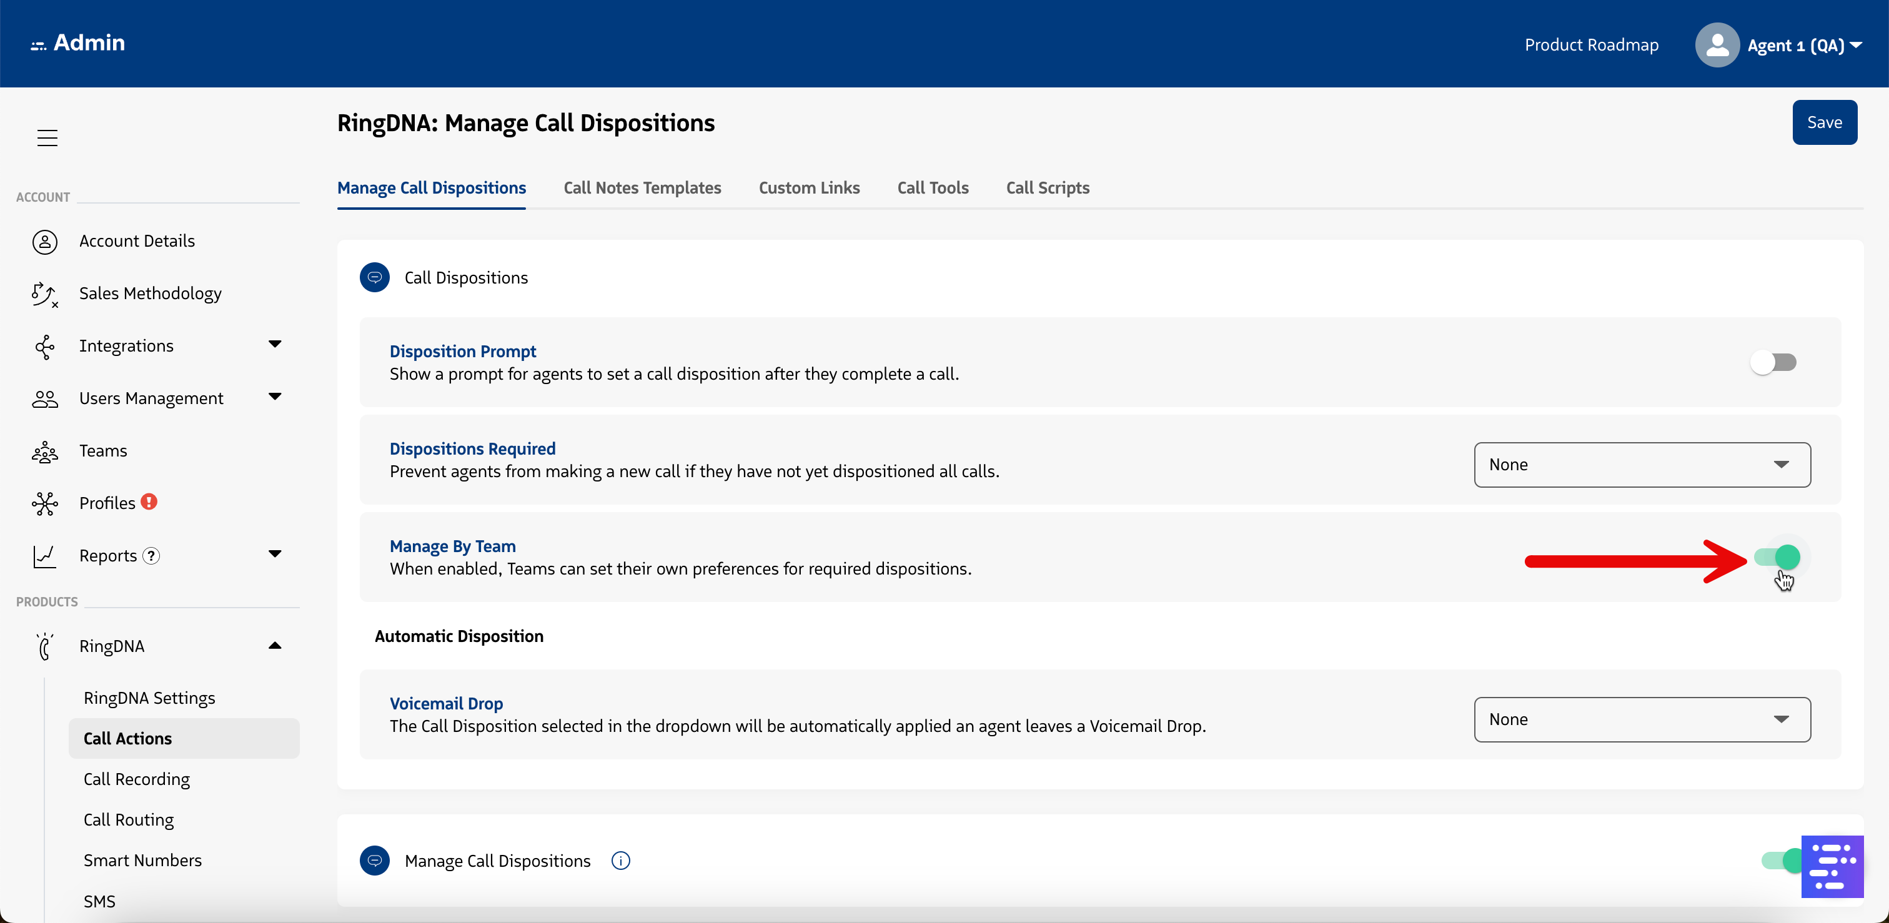Screen dimensions: 1889x923
Task: Click the hamburger menu icon
Action: 47,138
